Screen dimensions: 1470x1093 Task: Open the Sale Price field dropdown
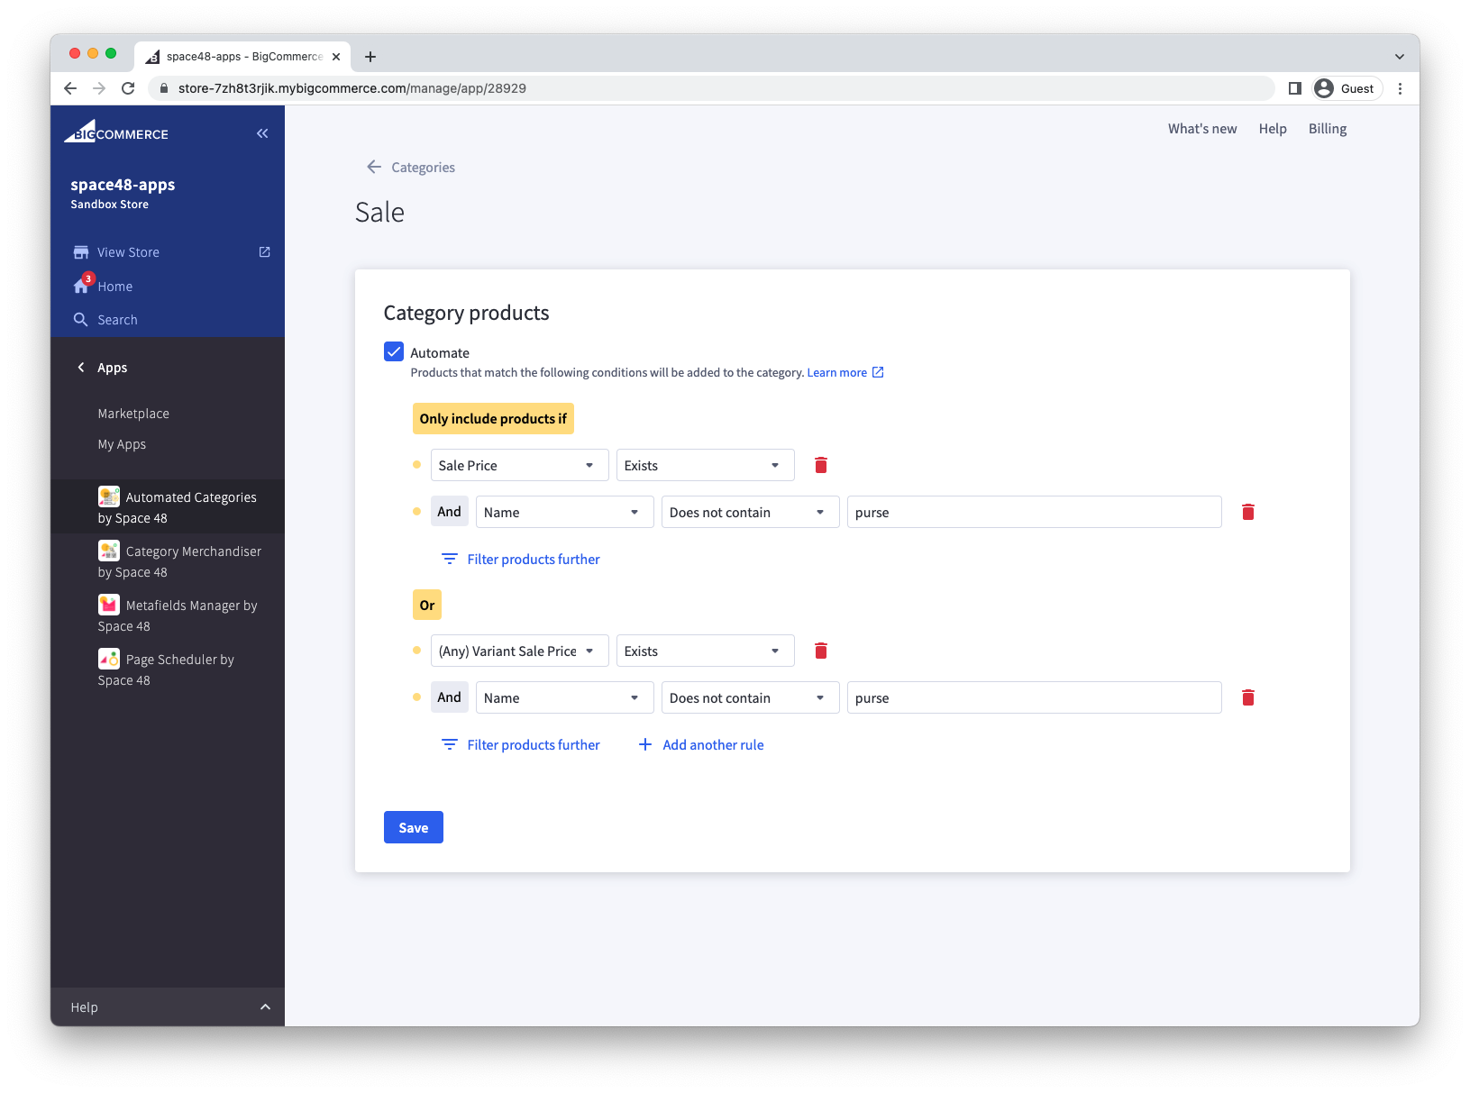tap(520, 465)
